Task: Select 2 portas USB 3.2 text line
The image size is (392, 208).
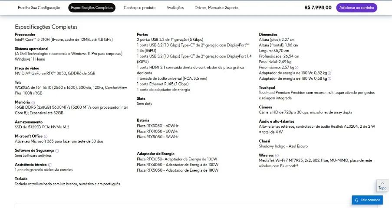Action: (x=170, y=39)
